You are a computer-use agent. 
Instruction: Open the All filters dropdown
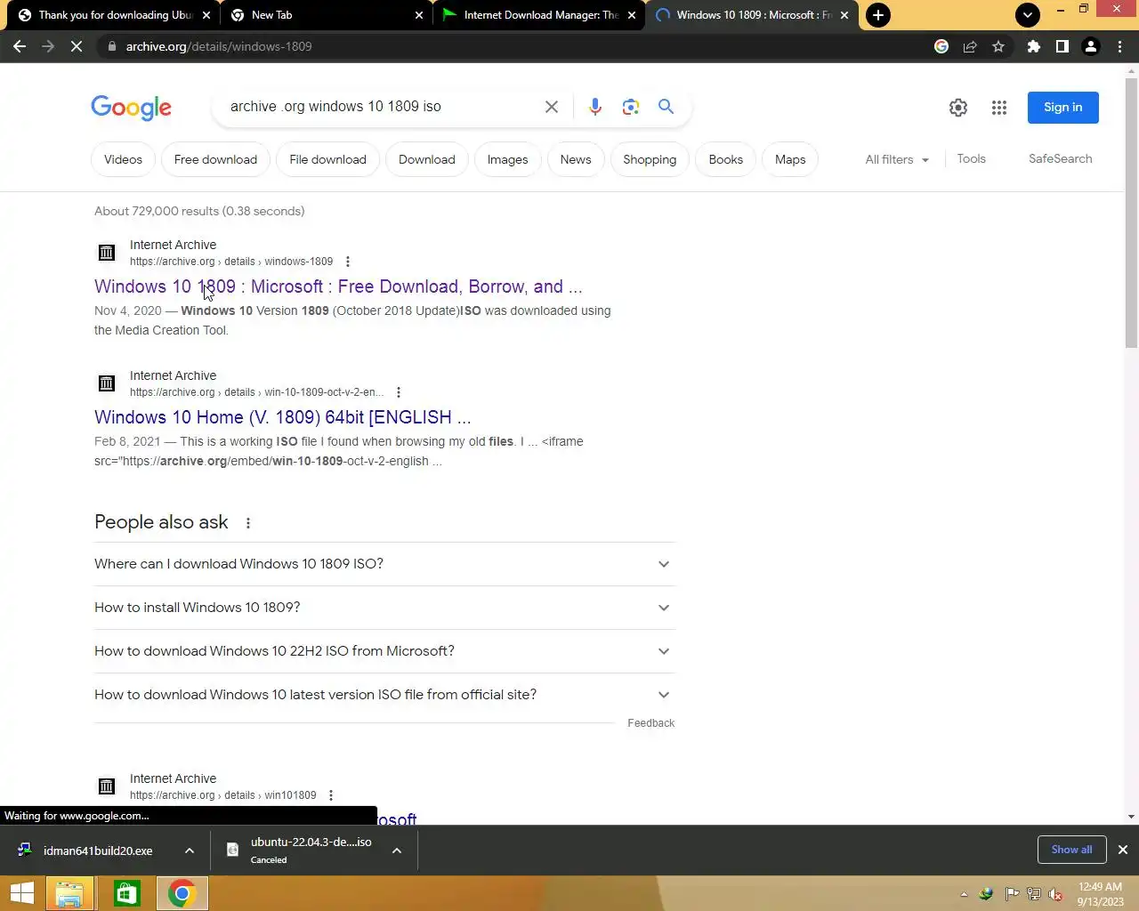[x=897, y=159]
